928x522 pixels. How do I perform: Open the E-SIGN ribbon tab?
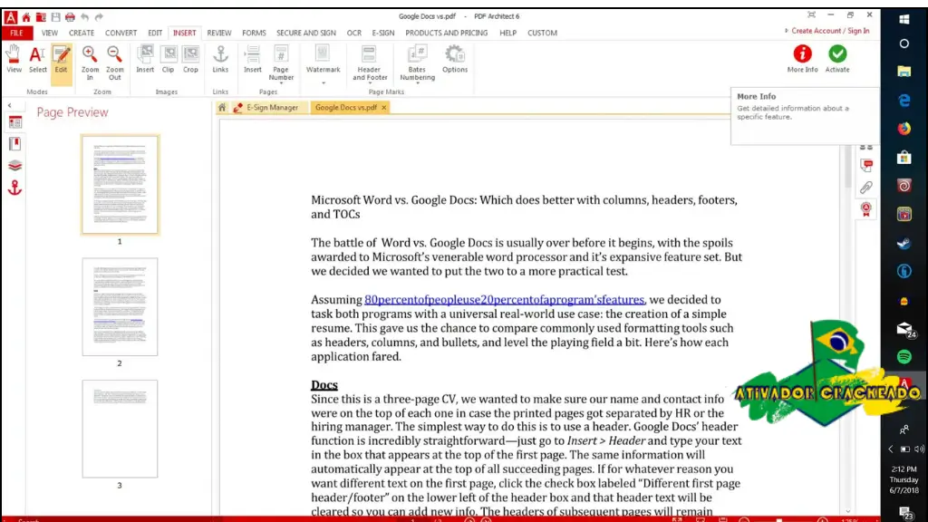[383, 34]
